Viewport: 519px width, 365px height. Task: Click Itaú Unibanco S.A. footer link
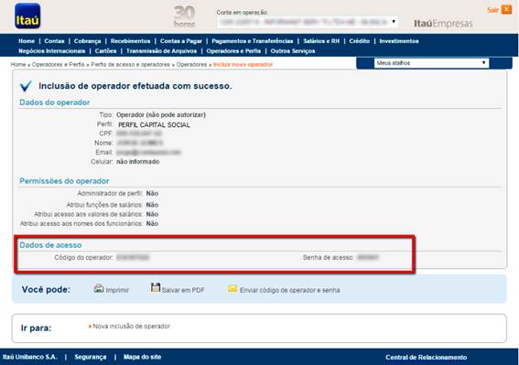point(30,357)
